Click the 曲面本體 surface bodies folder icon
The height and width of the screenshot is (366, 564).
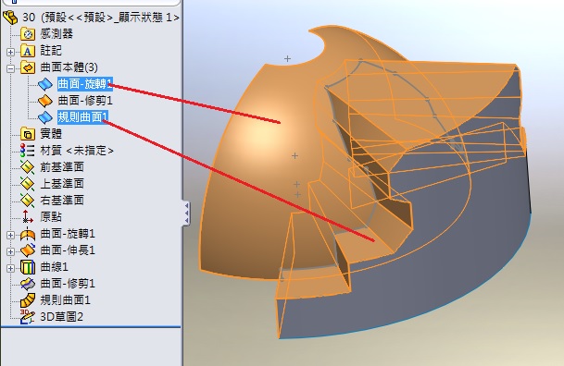tap(28, 67)
